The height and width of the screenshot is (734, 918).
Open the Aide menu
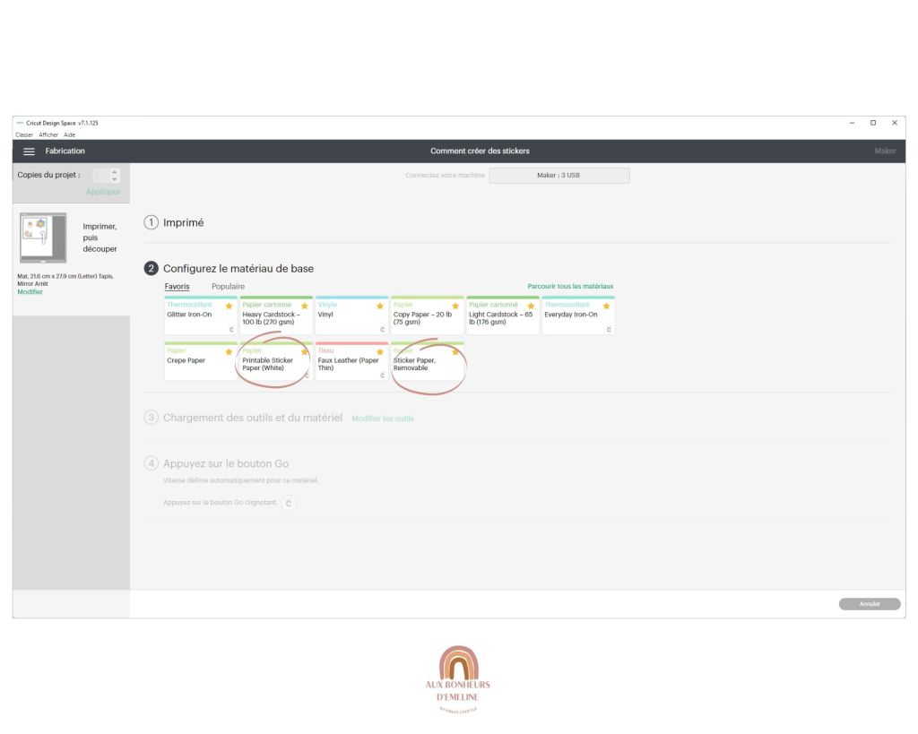point(69,134)
